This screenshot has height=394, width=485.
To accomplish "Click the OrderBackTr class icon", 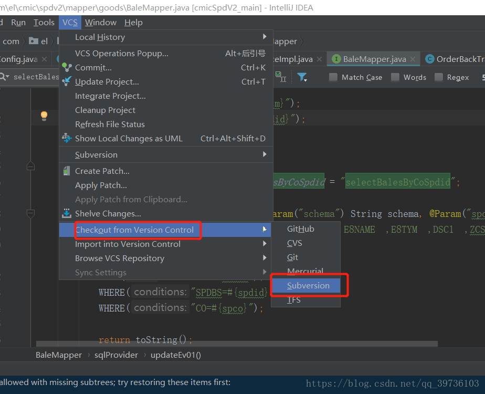I will pyautogui.click(x=430, y=59).
